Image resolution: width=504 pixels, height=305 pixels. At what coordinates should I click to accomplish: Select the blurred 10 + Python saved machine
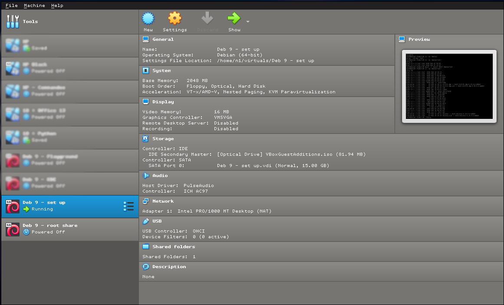pyautogui.click(x=70, y=137)
